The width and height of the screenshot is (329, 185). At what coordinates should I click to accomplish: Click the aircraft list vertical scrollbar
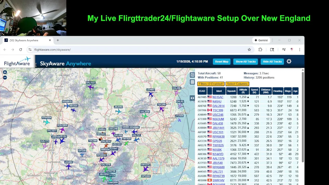point(303,117)
